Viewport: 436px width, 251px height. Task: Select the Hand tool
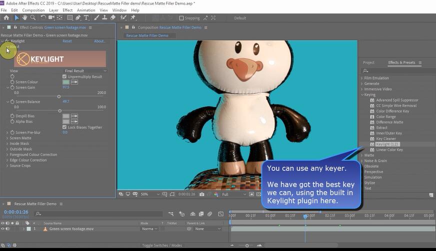click(x=24, y=18)
